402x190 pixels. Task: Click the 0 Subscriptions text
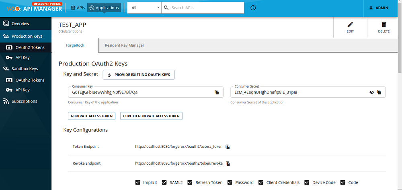pos(70,31)
